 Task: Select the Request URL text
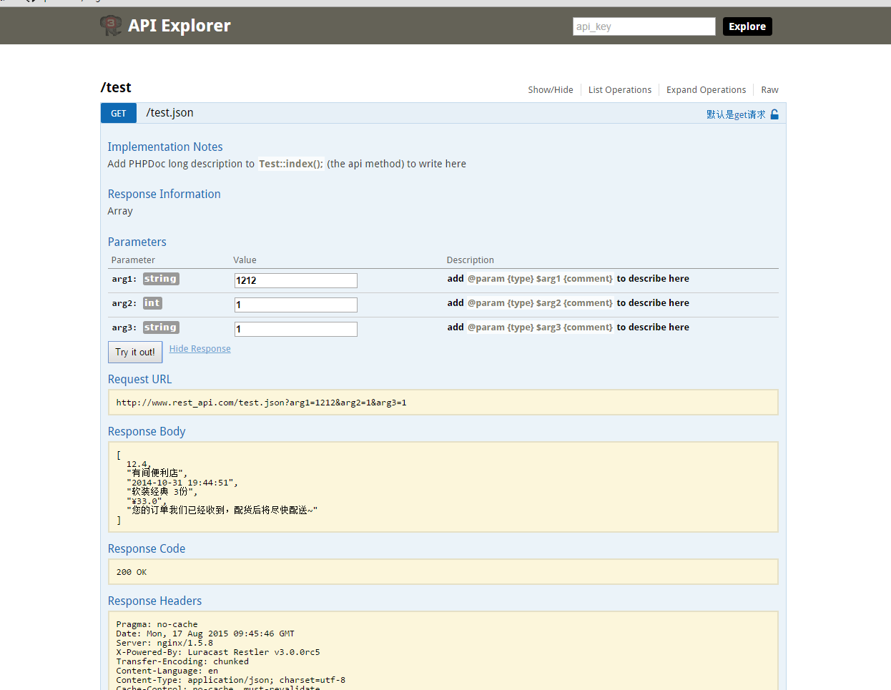(x=261, y=403)
